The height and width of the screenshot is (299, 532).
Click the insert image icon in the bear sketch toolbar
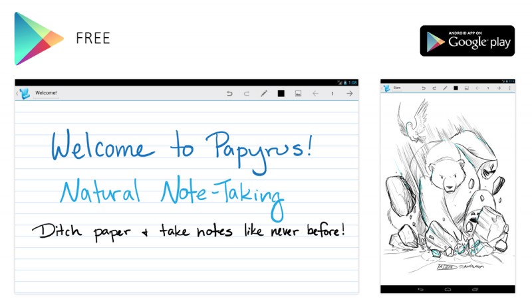tap(467, 88)
